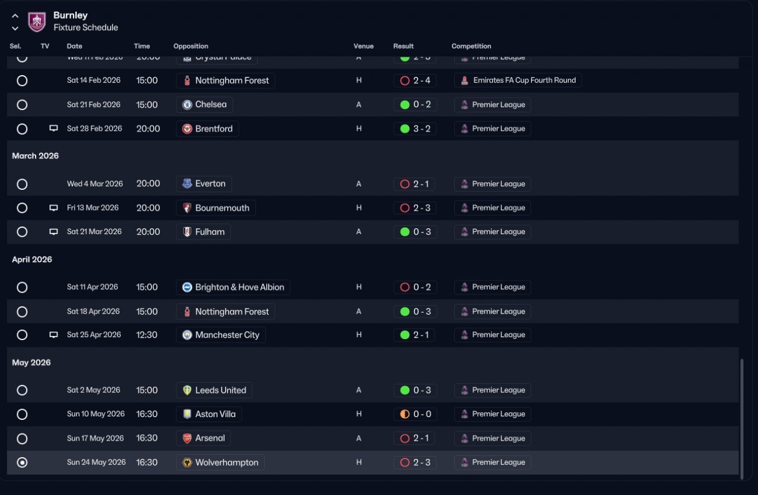
Task: Click the Premier League logo on Fulham row
Action: click(x=464, y=232)
